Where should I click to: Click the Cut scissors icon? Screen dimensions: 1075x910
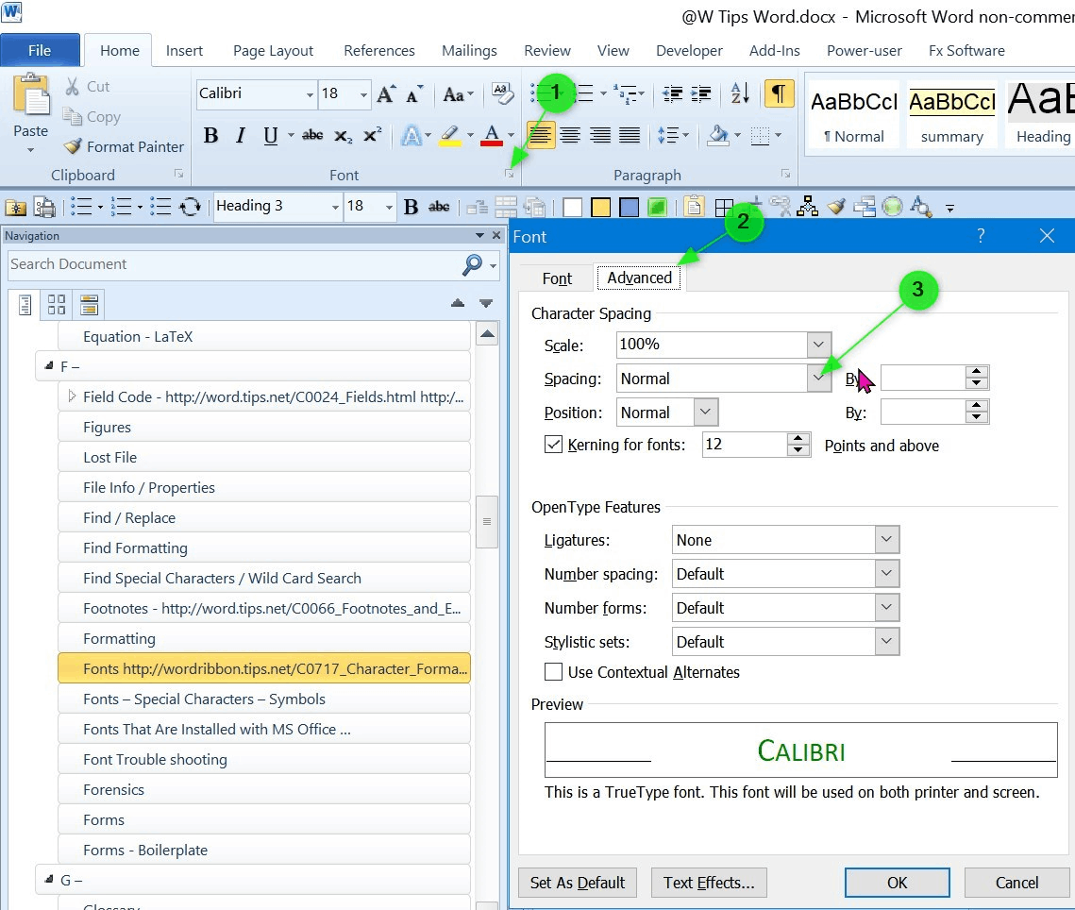pos(72,87)
